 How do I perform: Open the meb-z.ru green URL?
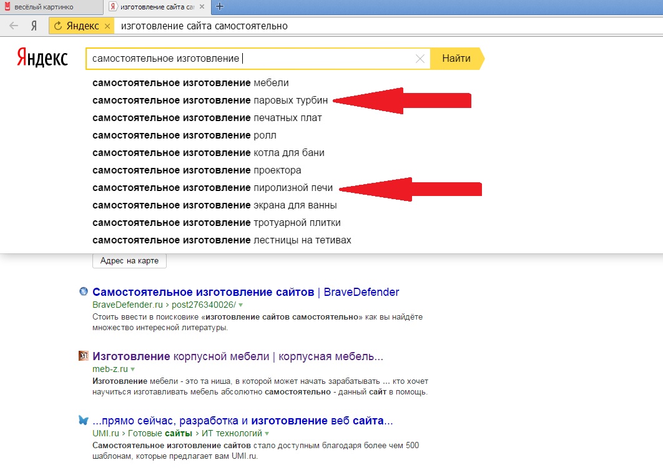tap(110, 369)
